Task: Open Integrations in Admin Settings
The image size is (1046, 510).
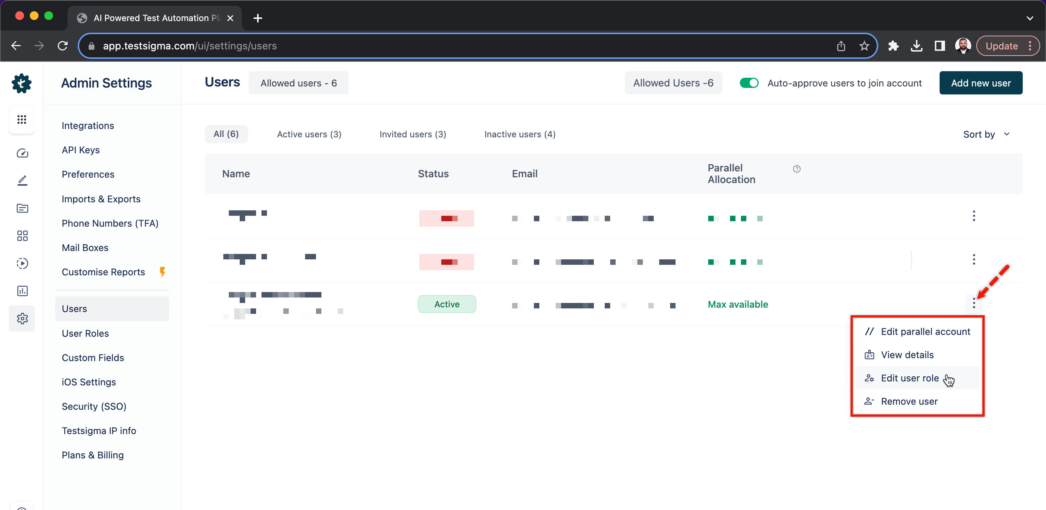Action: coord(88,125)
